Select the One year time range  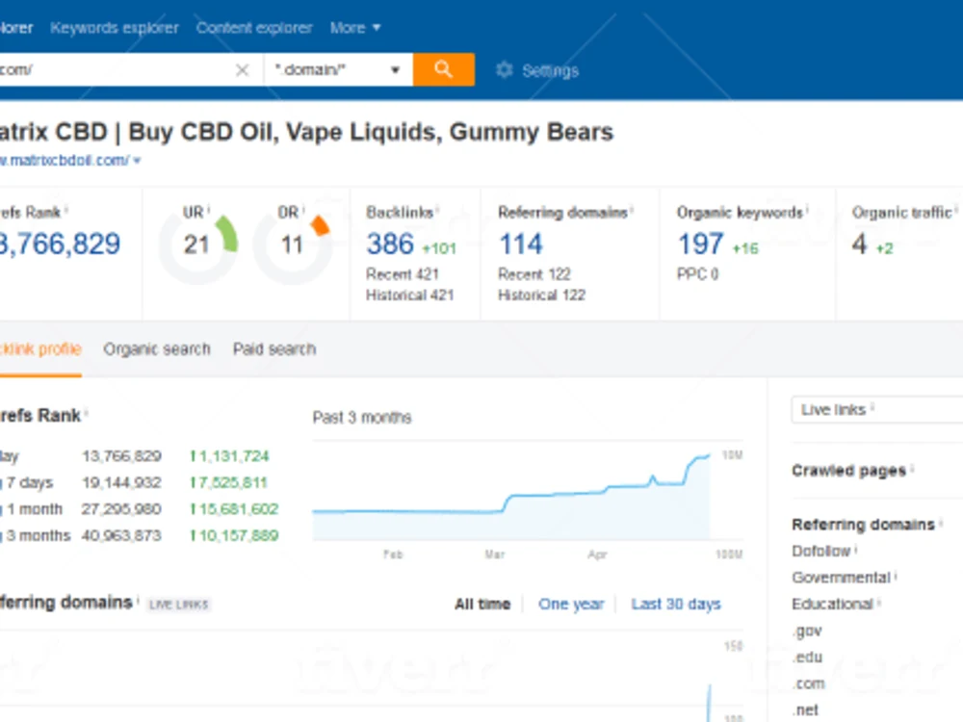click(x=571, y=605)
